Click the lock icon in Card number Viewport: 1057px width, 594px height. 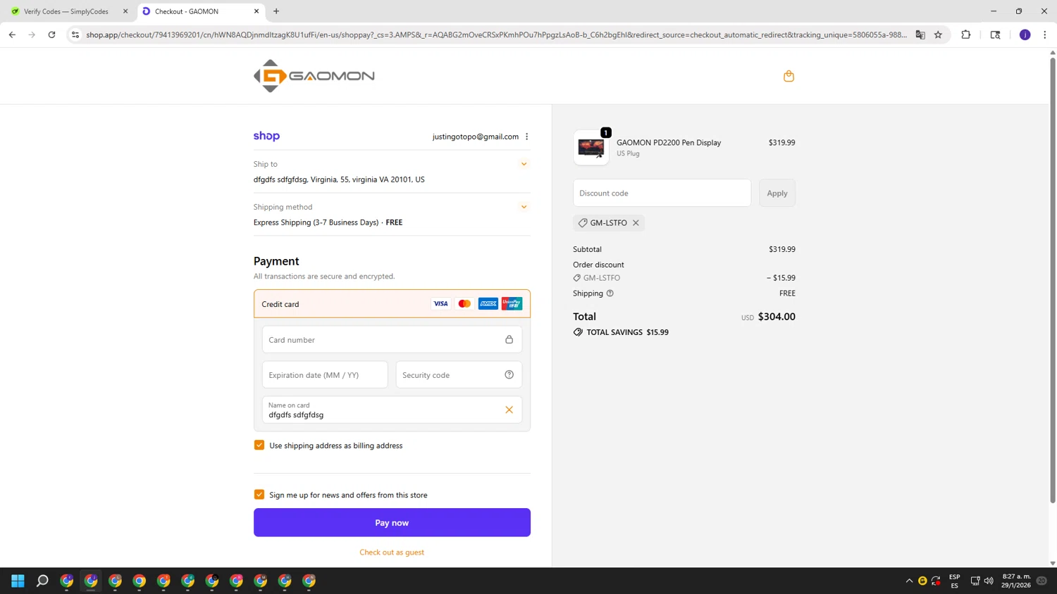pyautogui.click(x=509, y=340)
